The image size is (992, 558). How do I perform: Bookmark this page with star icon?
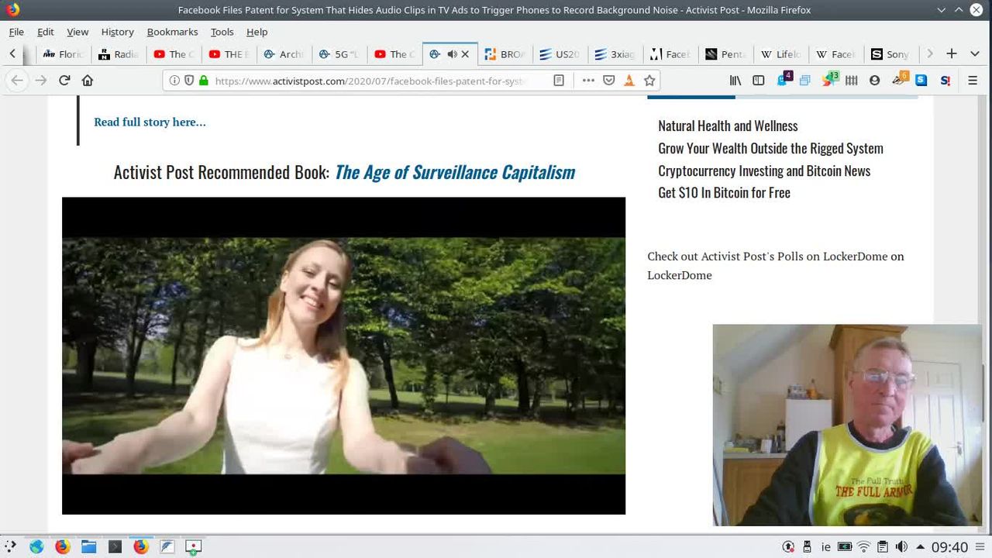[x=649, y=81]
